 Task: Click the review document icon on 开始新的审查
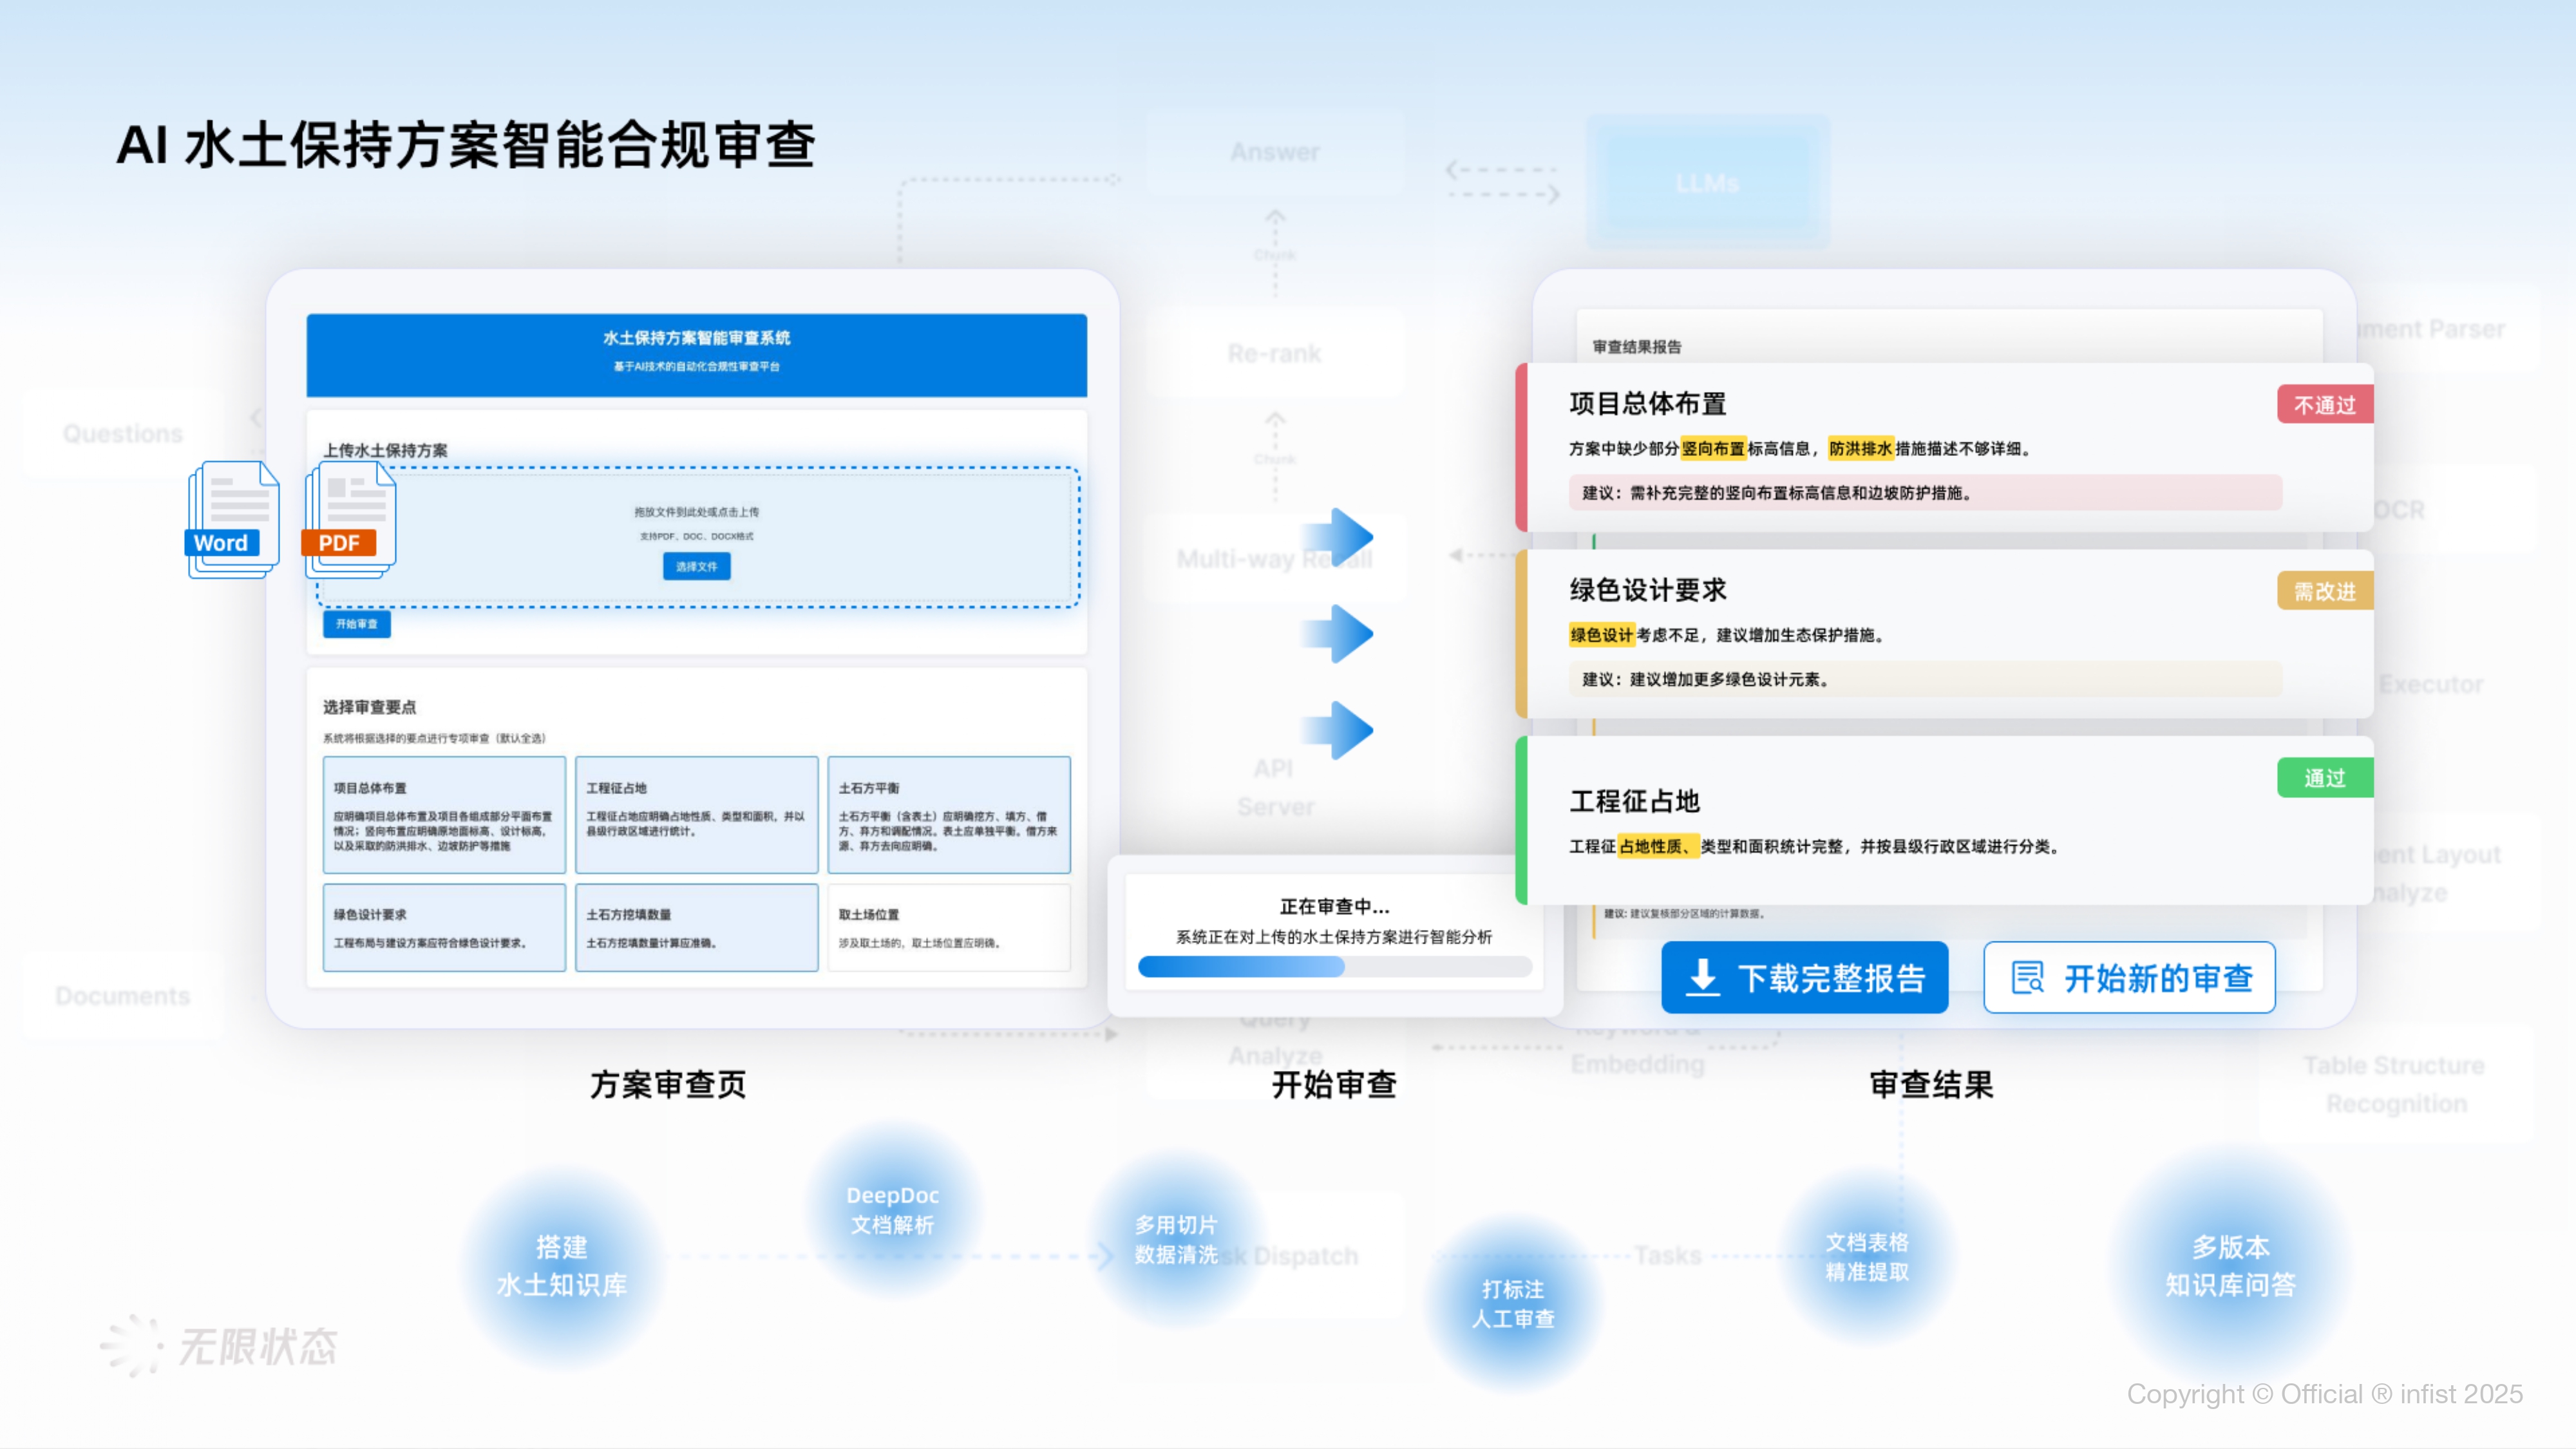[x=2028, y=977]
